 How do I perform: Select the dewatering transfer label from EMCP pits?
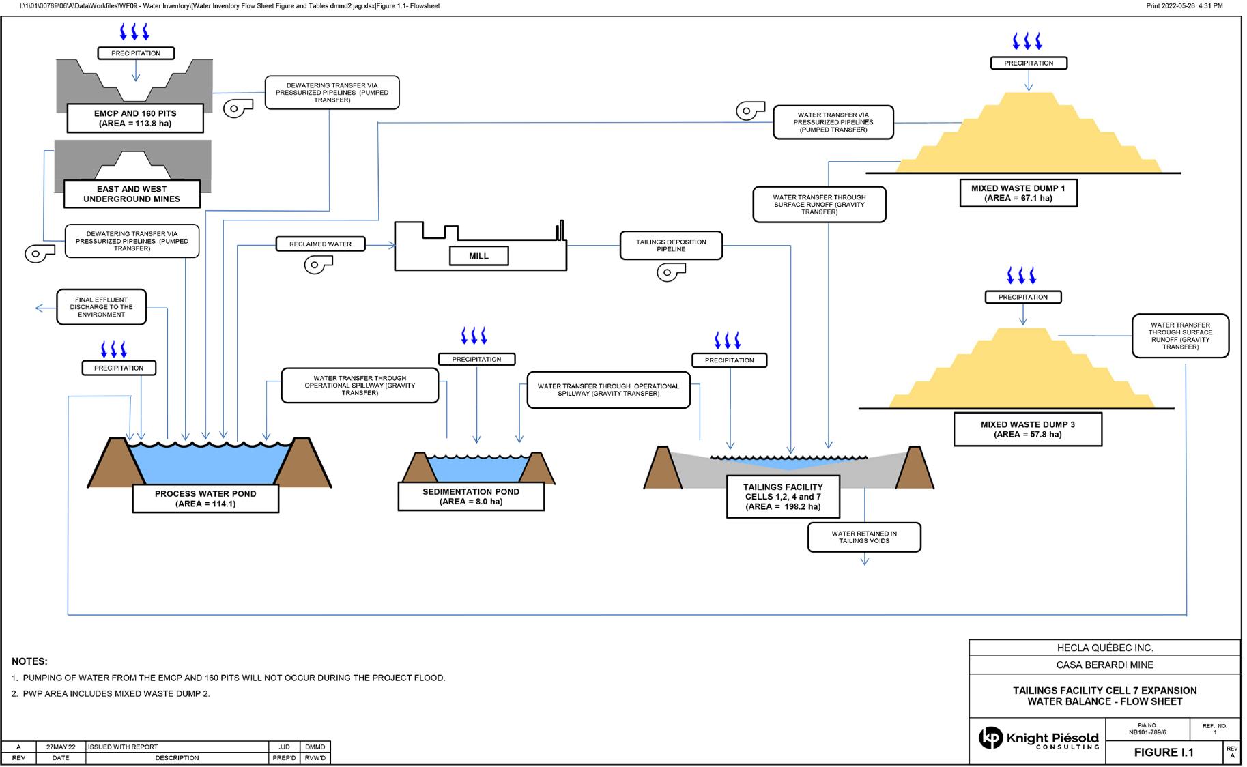(332, 93)
